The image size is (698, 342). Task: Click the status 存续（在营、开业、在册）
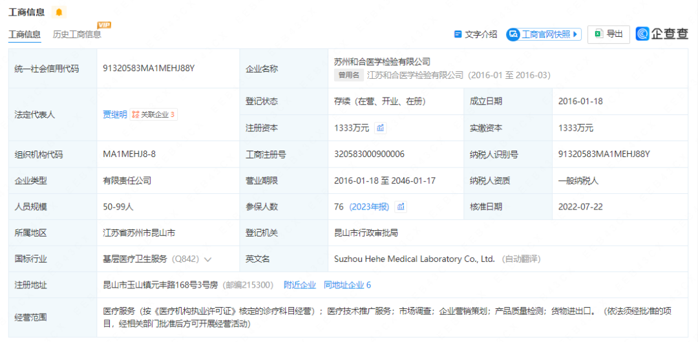click(x=380, y=102)
